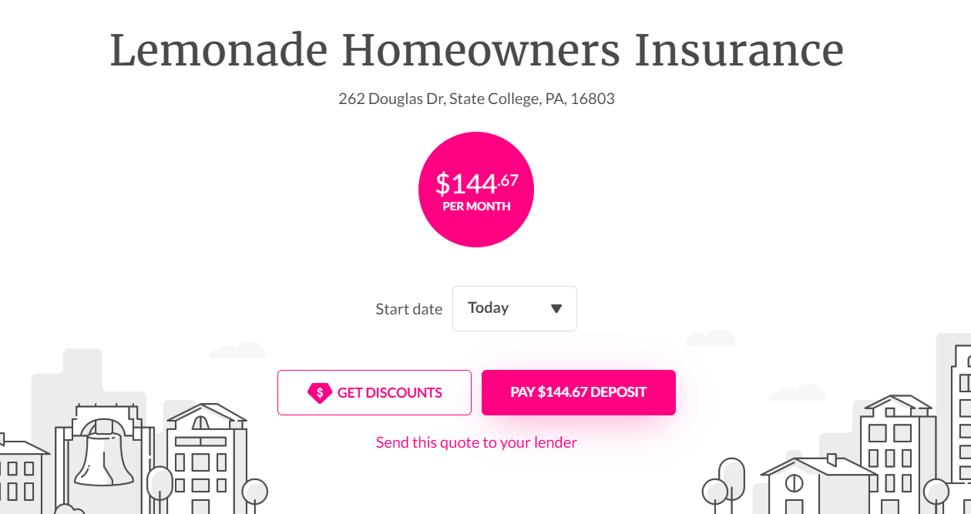This screenshot has width=971, height=514.
Task: Click the Pay $144.67 Deposit button
Action: tap(578, 392)
